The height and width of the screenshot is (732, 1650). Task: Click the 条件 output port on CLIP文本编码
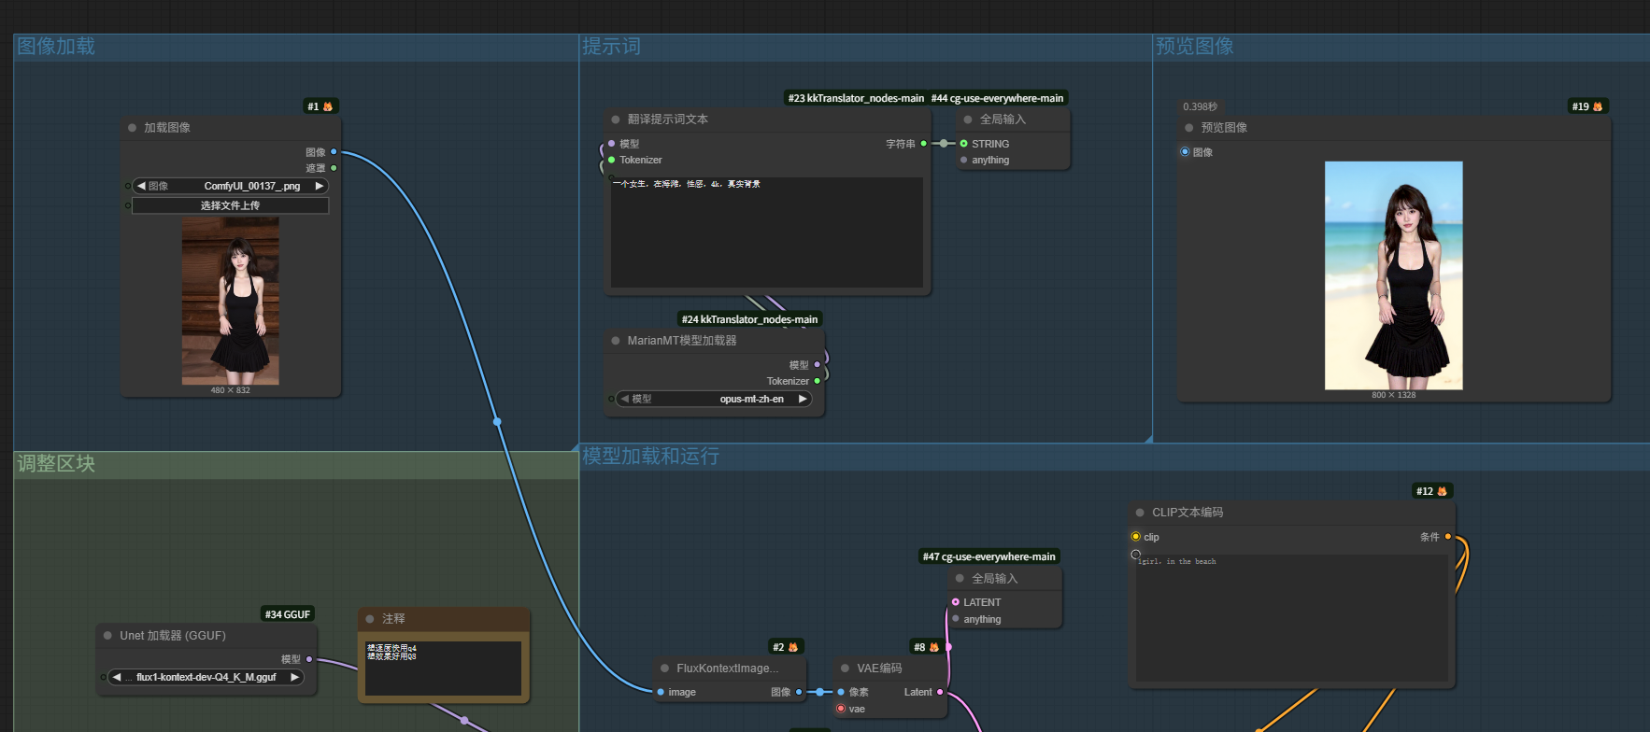pyautogui.click(x=1448, y=537)
